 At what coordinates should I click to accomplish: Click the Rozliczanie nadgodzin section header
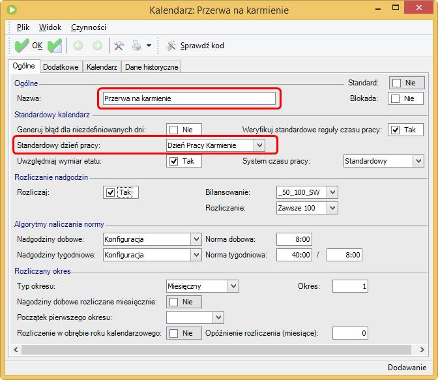[51, 177]
